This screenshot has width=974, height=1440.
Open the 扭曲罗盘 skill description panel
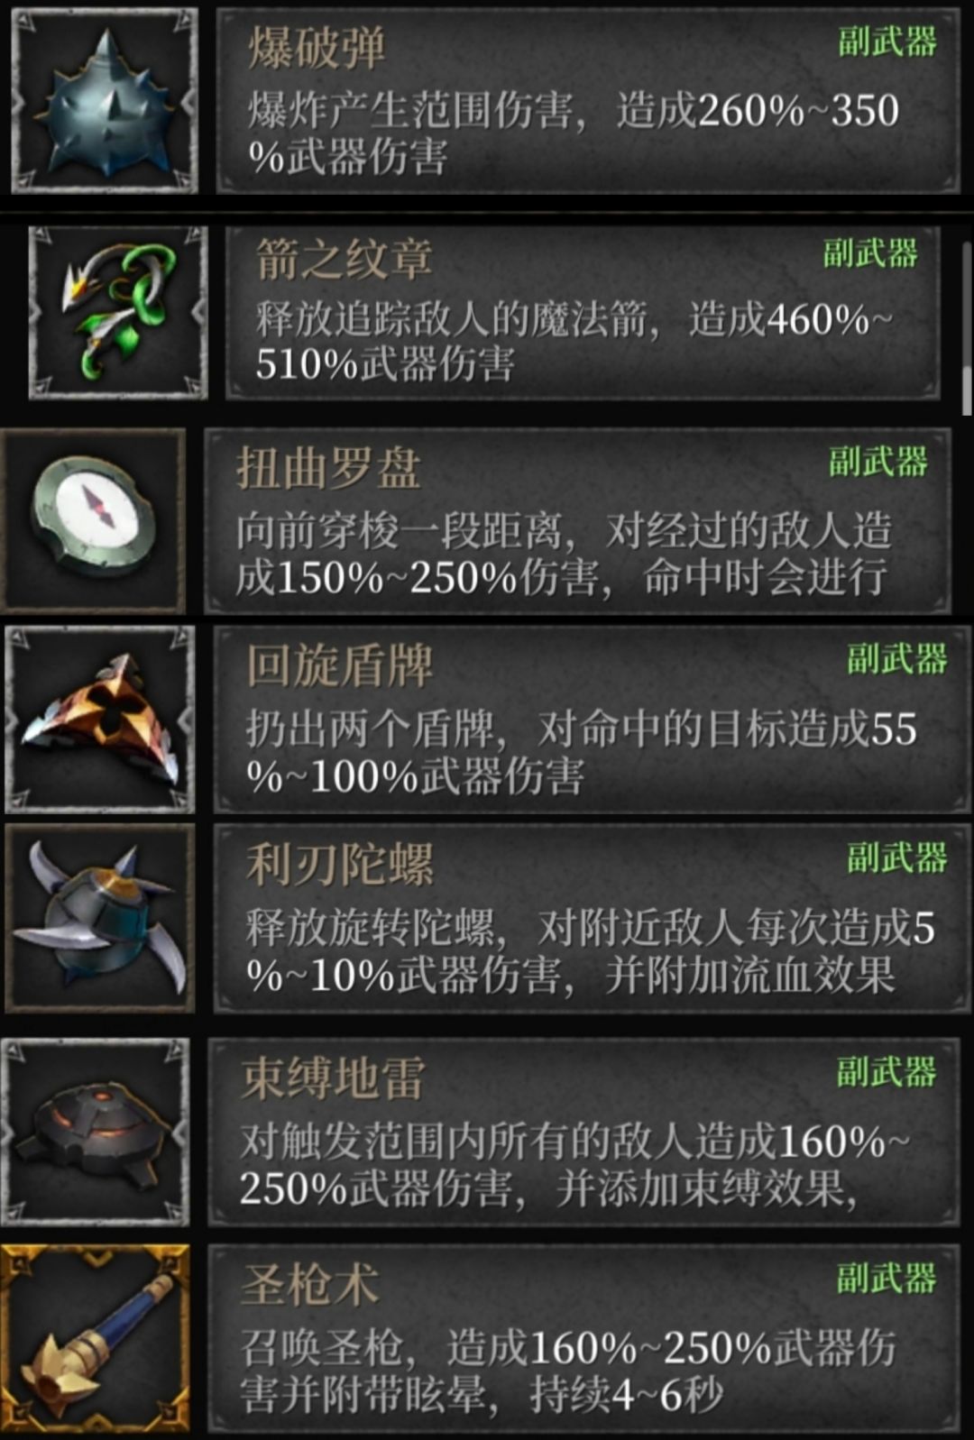tap(578, 521)
